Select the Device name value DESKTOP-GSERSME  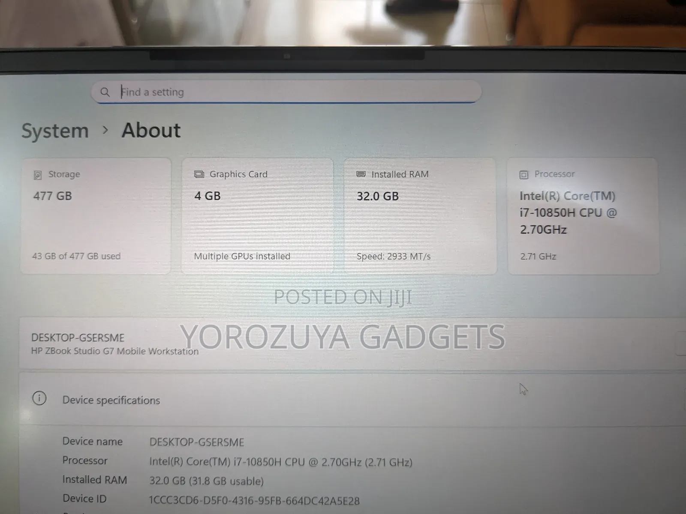pos(197,442)
